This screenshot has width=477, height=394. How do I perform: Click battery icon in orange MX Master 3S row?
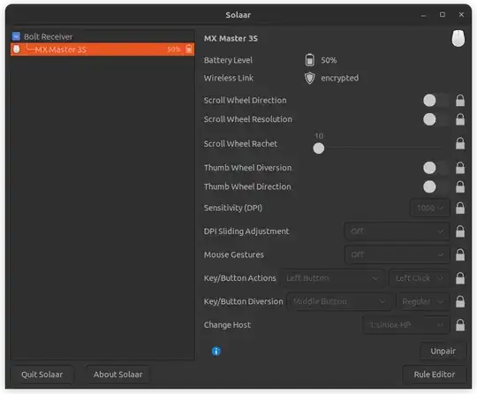tap(189, 49)
